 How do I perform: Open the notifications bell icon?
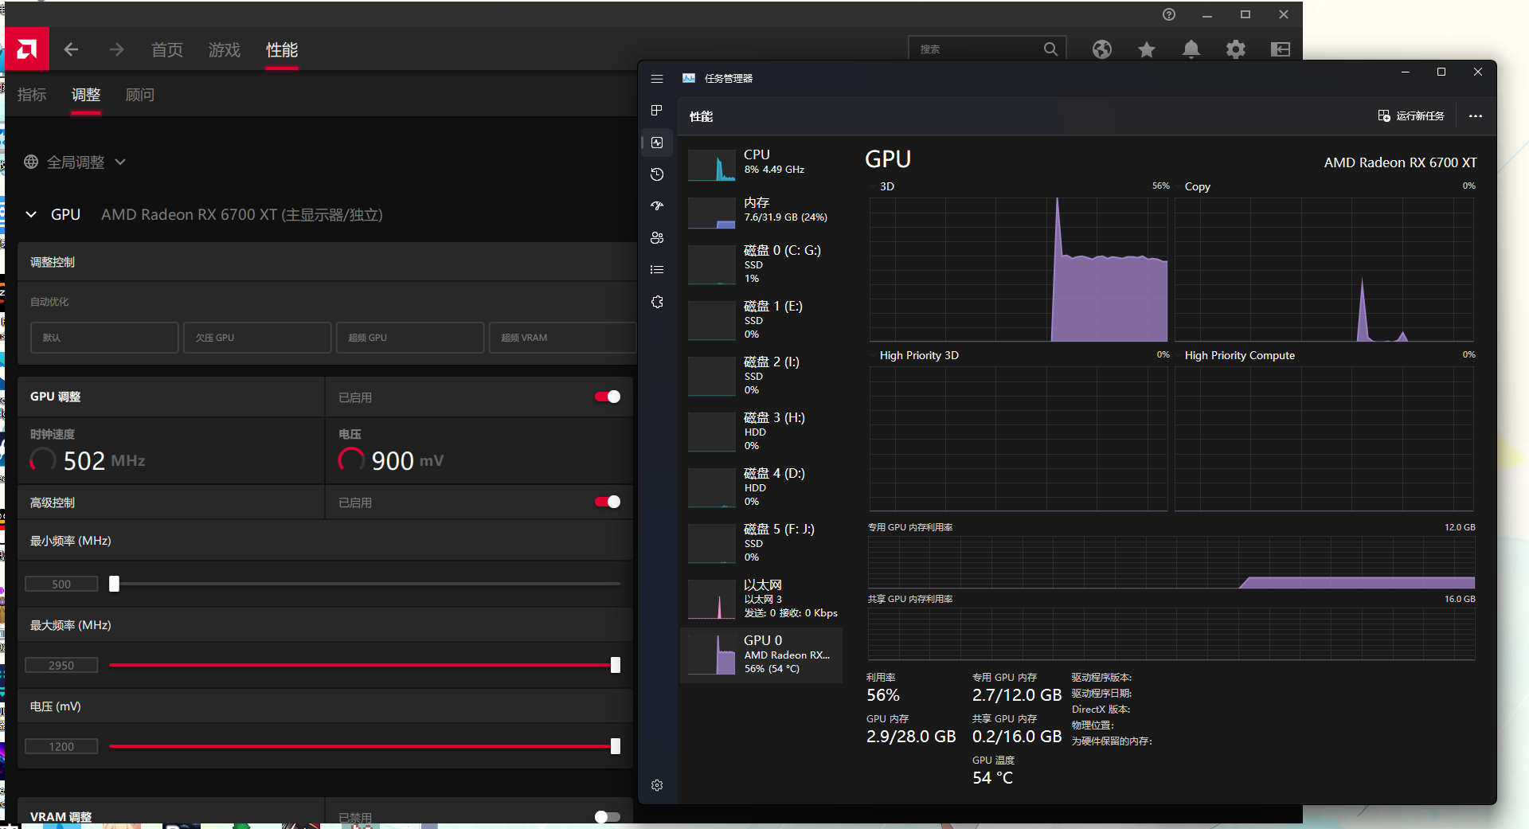click(x=1191, y=49)
